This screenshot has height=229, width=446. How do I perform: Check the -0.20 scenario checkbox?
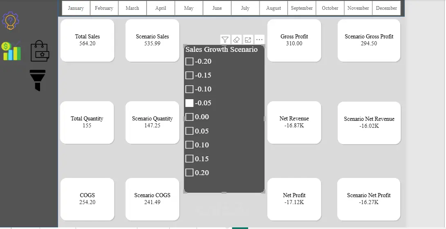[x=189, y=61]
